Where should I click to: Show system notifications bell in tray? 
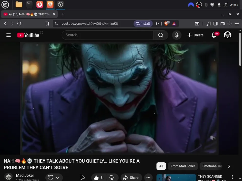pos(219,5)
